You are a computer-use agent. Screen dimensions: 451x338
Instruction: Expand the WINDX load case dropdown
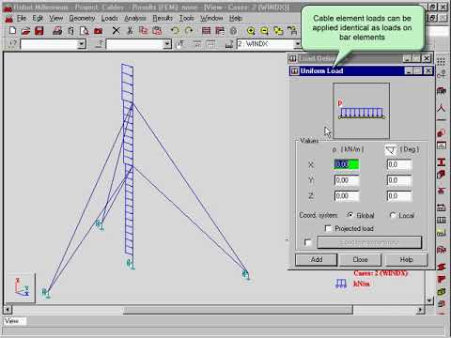[298, 44]
